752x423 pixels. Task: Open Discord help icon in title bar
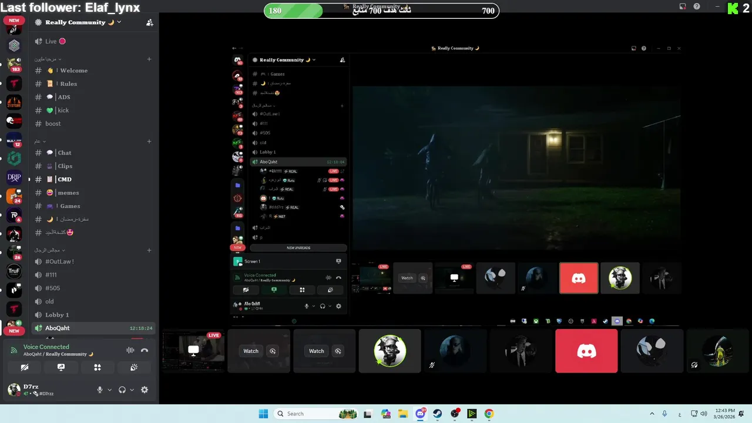pyautogui.click(x=697, y=6)
